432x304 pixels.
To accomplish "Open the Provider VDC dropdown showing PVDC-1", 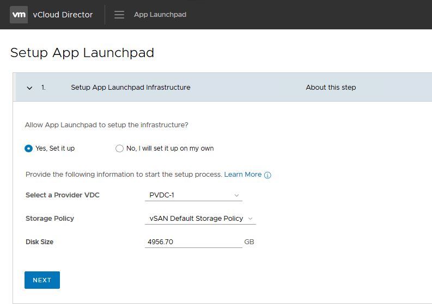I will 193,195.
